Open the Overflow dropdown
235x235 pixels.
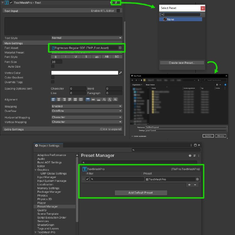(x=87, y=111)
